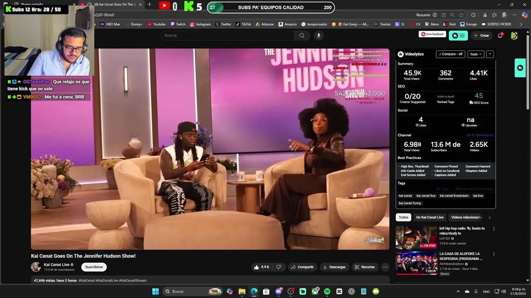Image resolution: width=531 pixels, height=298 pixels.
Task: Expand the chips row right arrow
Action: point(490,217)
